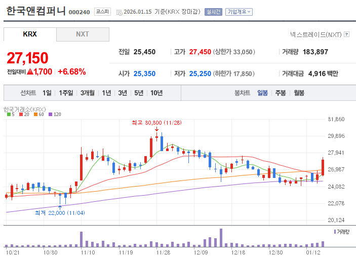Show the 3개월 line chart
This screenshot has height=257, width=356.
(x=88, y=93)
